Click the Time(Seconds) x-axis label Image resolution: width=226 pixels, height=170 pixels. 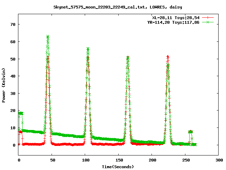(118, 167)
